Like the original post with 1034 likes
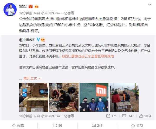 (x=145, y=116)
